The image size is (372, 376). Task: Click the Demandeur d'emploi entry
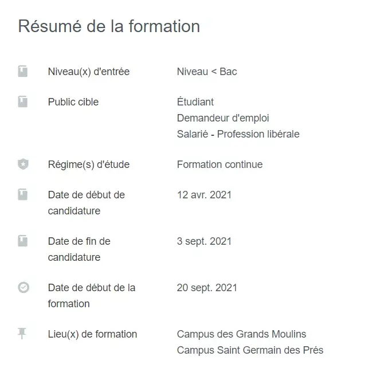223,118
